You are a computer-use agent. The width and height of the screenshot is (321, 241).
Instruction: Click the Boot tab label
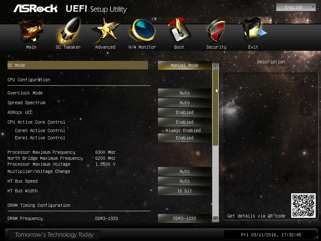pos(179,47)
